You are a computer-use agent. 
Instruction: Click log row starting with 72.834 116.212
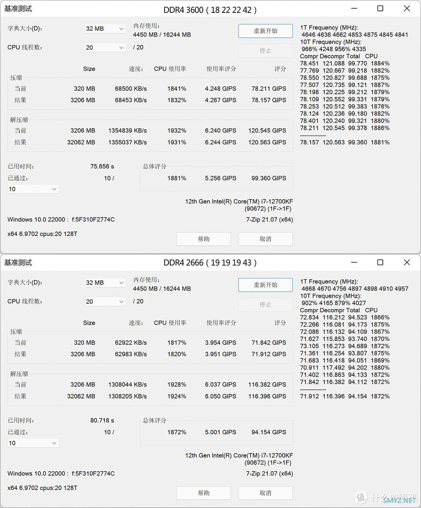(x=345, y=317)
